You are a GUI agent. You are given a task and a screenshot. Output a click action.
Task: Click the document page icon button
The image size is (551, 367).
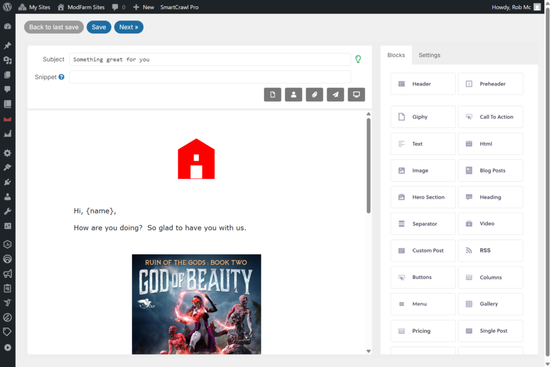point(272,95)
